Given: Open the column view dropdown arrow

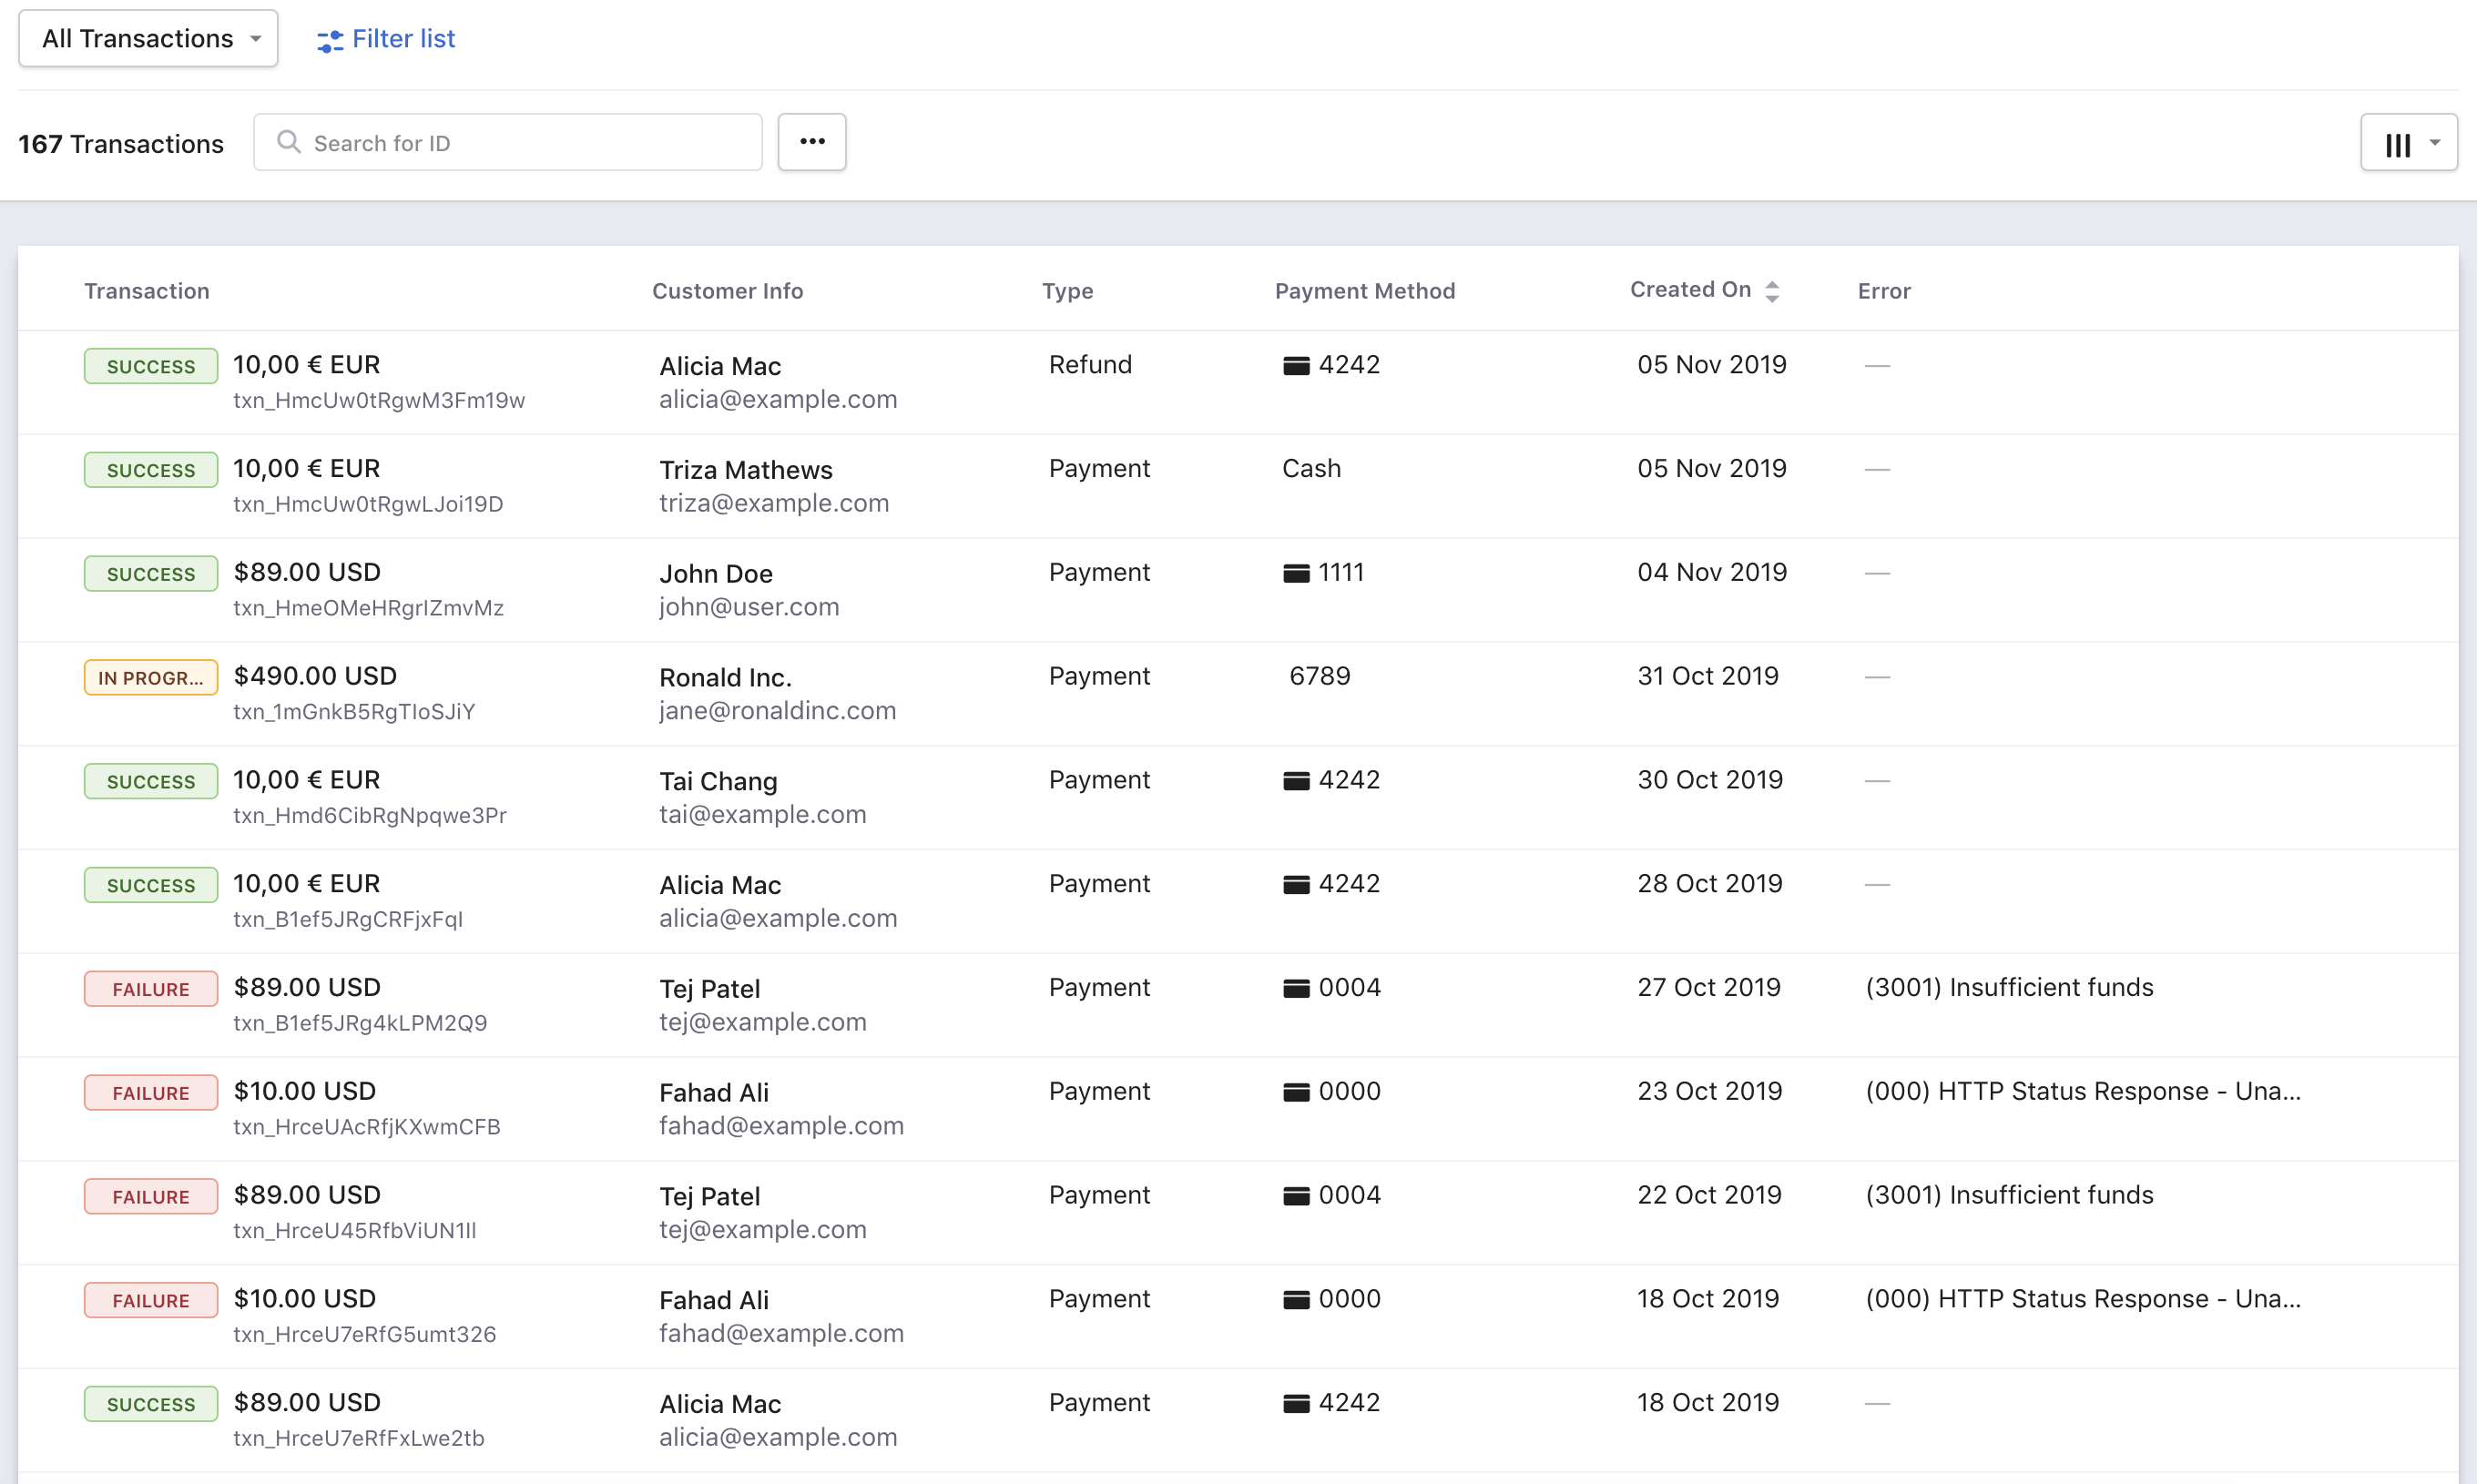Looking at the screenshot, I should pyautogui.click(x=2433, y=142).
